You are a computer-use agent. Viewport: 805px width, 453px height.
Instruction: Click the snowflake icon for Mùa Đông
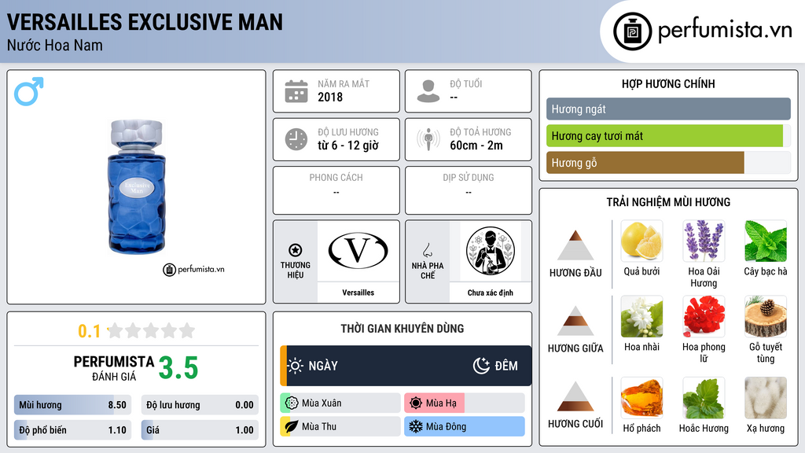click(x=416, y=426)
